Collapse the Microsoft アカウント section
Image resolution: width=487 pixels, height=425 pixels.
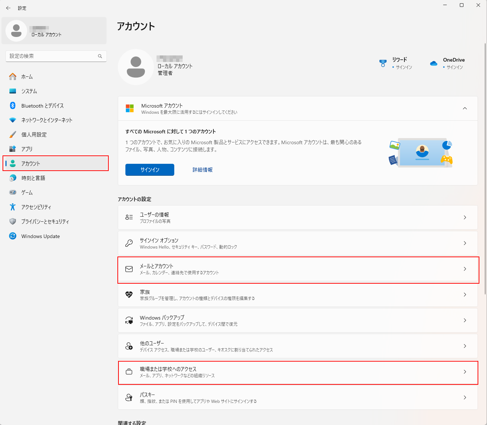(x=465, y=108)
